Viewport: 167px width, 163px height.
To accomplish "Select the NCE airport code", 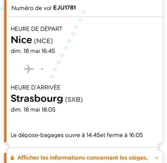I will [x=43, y=41].
